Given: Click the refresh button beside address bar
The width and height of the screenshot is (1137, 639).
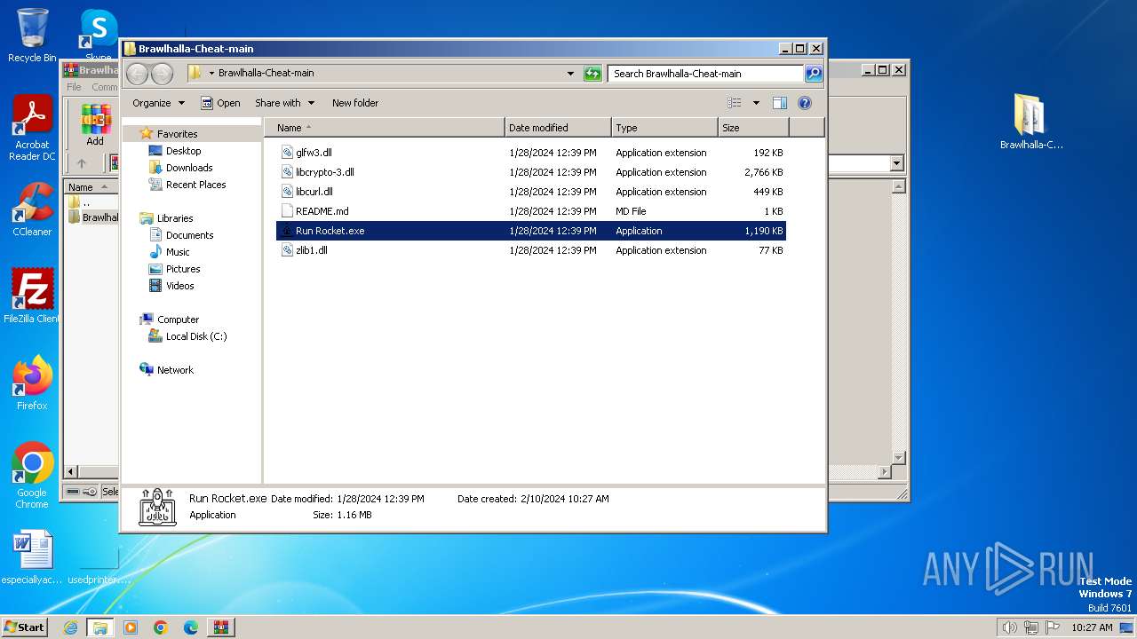Looking at the screenshot, I should [592, 74].
